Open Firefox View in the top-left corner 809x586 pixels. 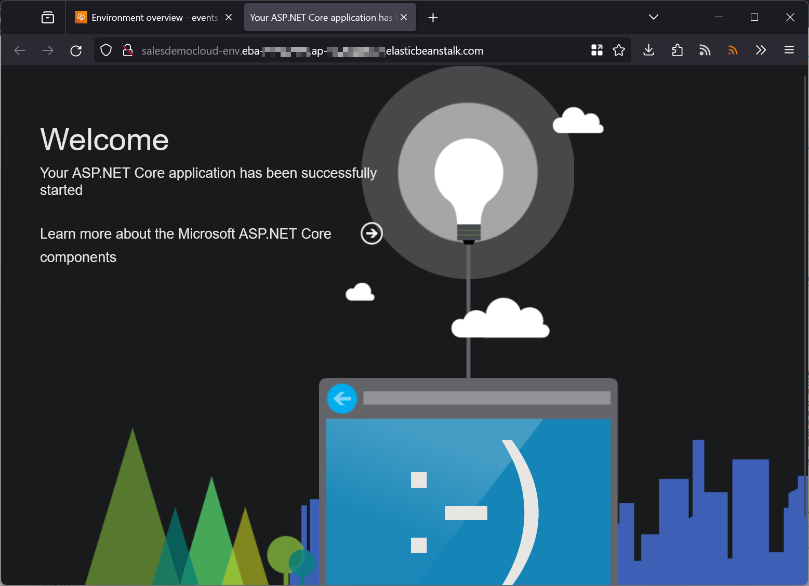pyautogui.click(x=47, y=17)
